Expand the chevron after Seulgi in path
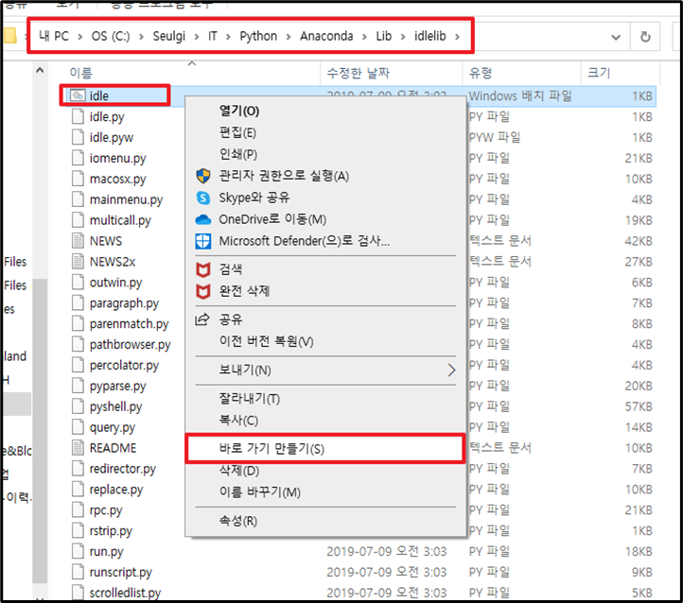The width and height of the screenshot is (683, 603). point(197,37)
